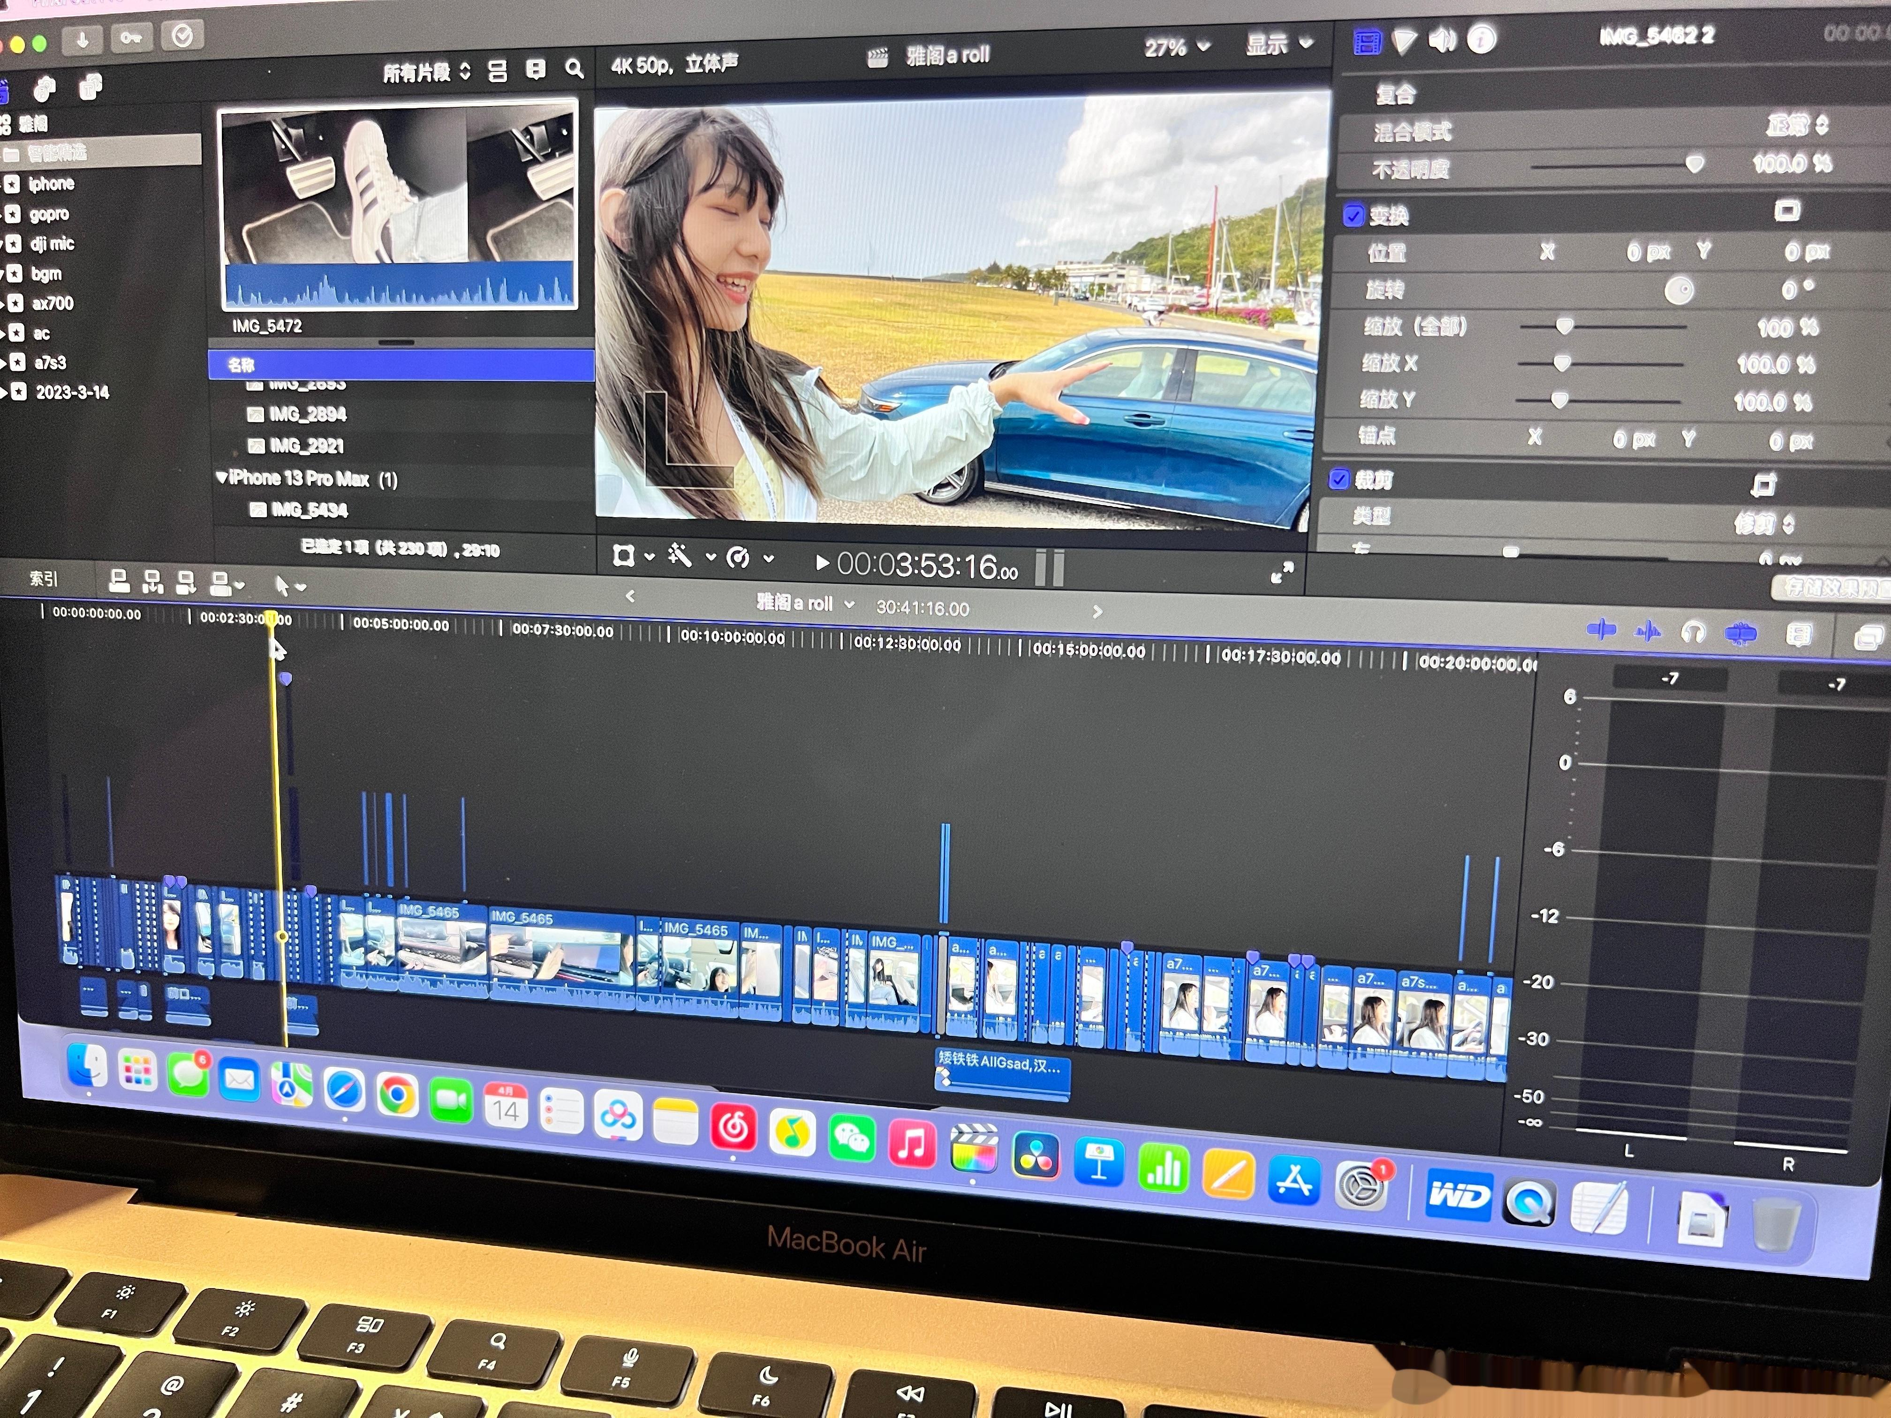Collapse the iPhone 13 Pro Max group
Viewport: 1891px width, 1418px height.
[221, 478]
